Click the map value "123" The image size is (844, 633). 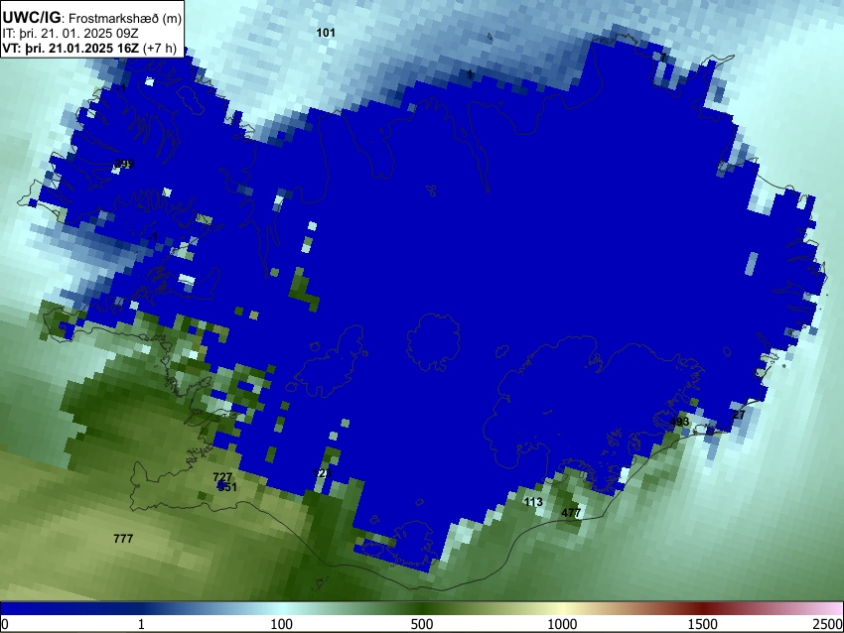tap(322, 473)
